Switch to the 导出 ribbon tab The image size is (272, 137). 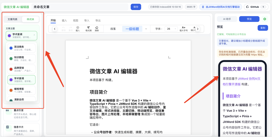(98, 20)
